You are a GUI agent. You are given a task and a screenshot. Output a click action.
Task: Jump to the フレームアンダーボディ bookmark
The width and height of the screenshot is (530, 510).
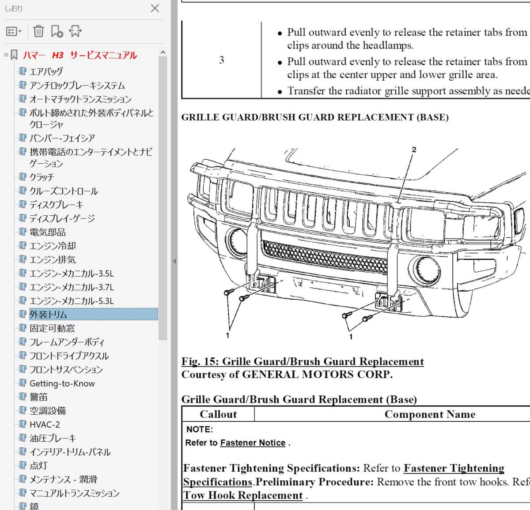[x=67, y=342]
